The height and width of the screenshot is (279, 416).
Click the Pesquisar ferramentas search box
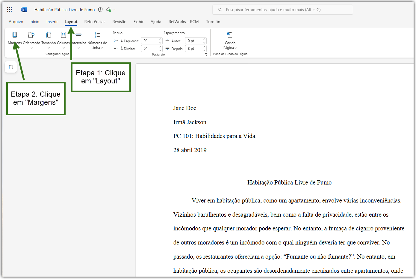click(283, 10)
